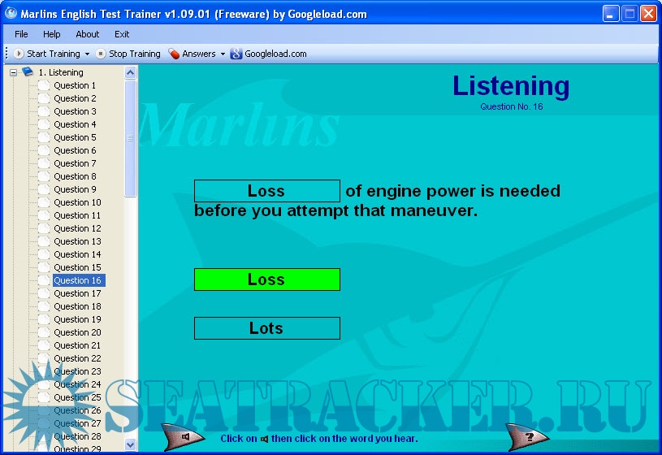
Task: Open the File menu
Action: click(21, 34)
